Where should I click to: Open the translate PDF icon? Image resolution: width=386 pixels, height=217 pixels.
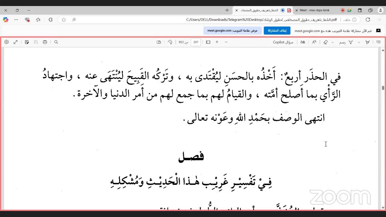[303, 42]
